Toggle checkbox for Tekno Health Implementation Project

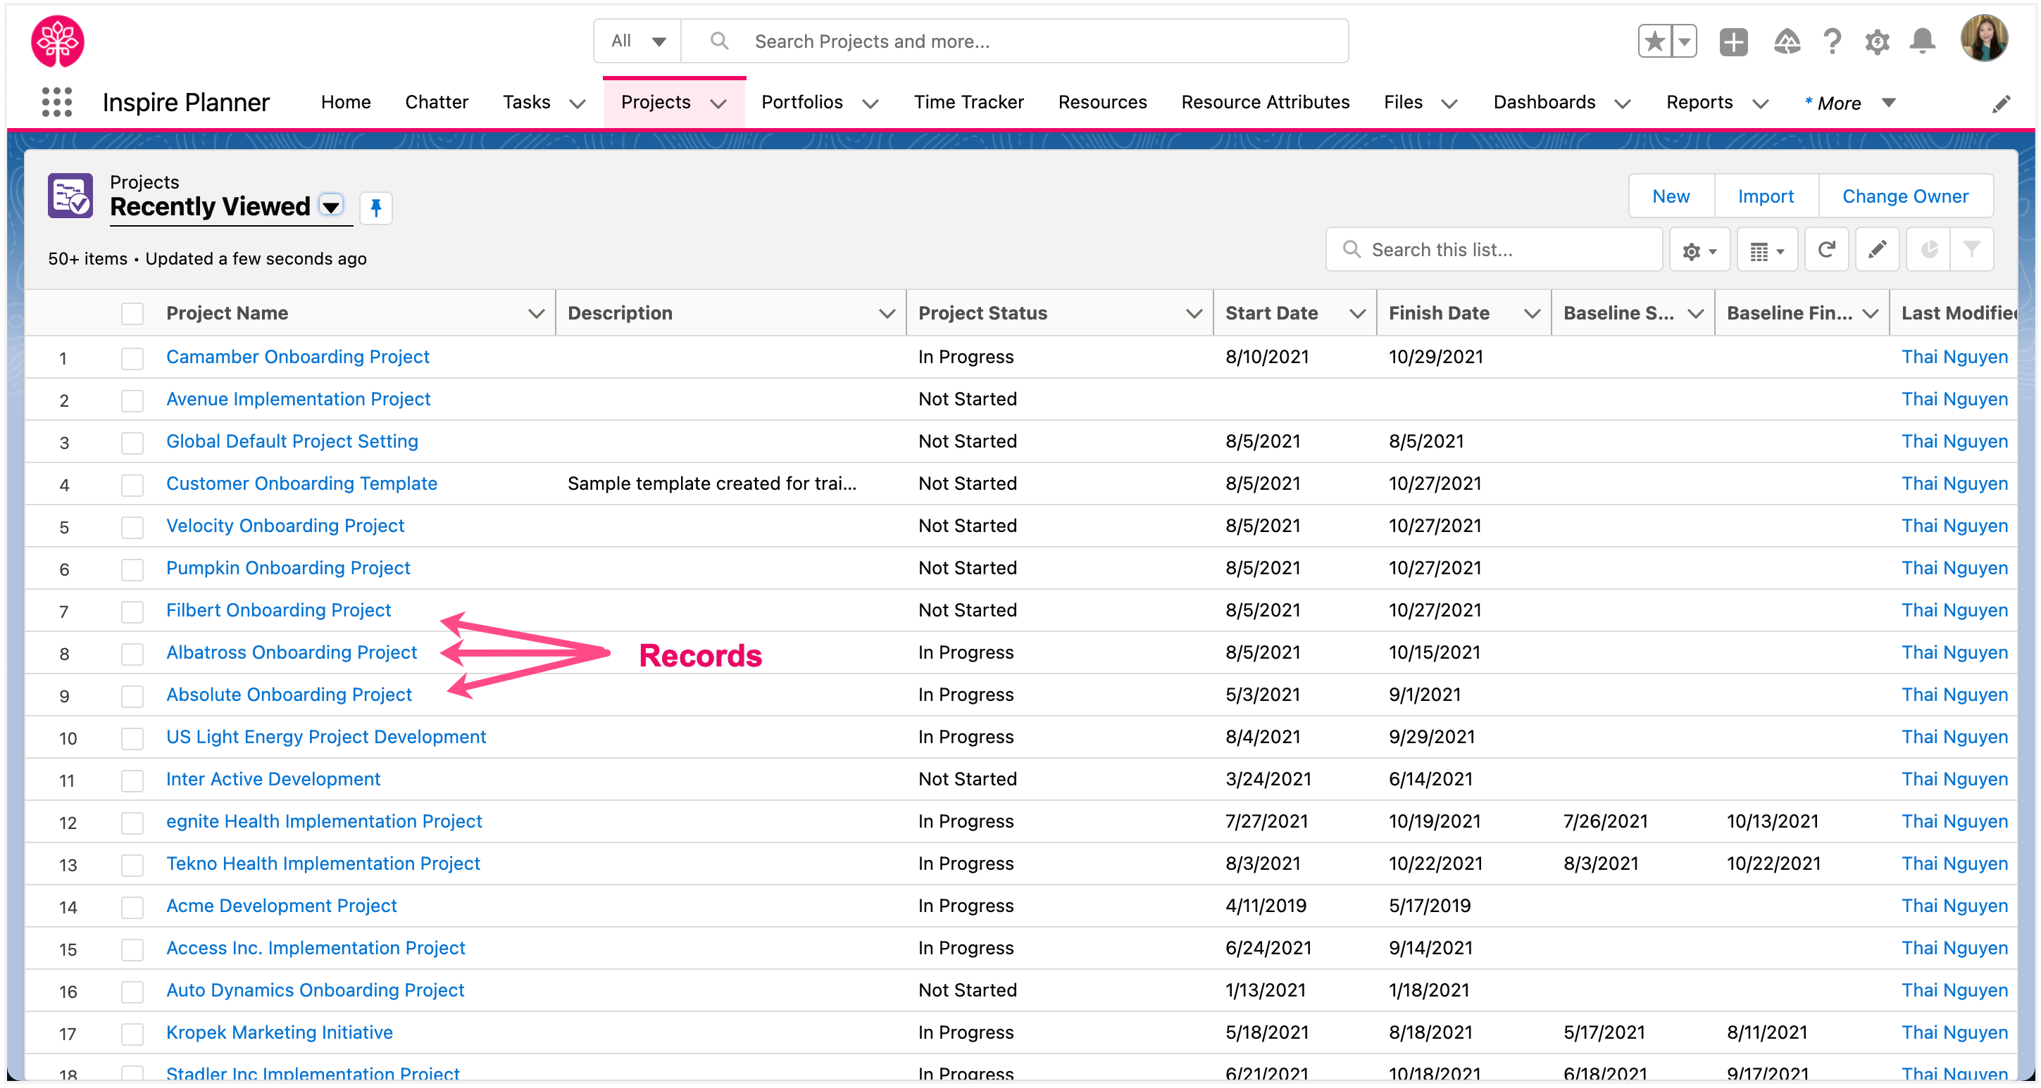coord(134,863)
